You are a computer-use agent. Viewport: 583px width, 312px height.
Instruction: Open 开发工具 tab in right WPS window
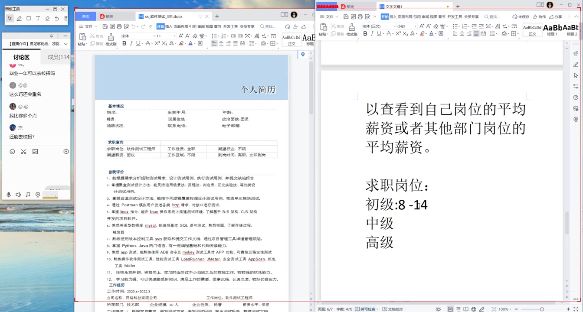pyautogui.click(x=455, y=16)
